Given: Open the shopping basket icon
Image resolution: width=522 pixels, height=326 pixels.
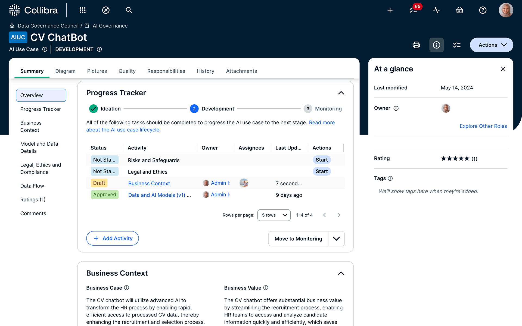Looking at the screenshot, I should tap(459, 10).
